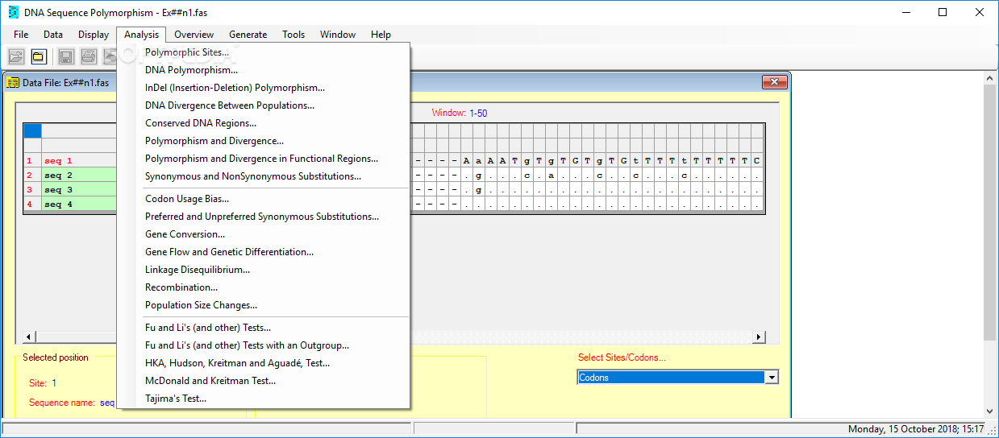Screen dimensions: 999x438
Task: Select InDel (Insertion-Deletion) Polymorphism...
Action: [x=264, y=88]
